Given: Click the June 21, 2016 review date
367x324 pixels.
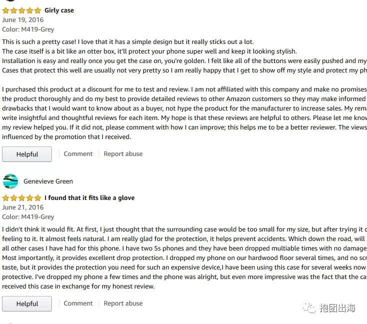Looking at the screenshot, I should pyautogui.click(x=23, y=207).
